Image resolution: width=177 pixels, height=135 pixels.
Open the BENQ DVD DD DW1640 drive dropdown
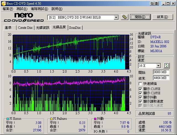coord(116,17)
